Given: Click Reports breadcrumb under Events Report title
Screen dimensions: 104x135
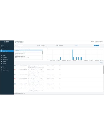Looking at the screenshot, I should tap(16, 43).
